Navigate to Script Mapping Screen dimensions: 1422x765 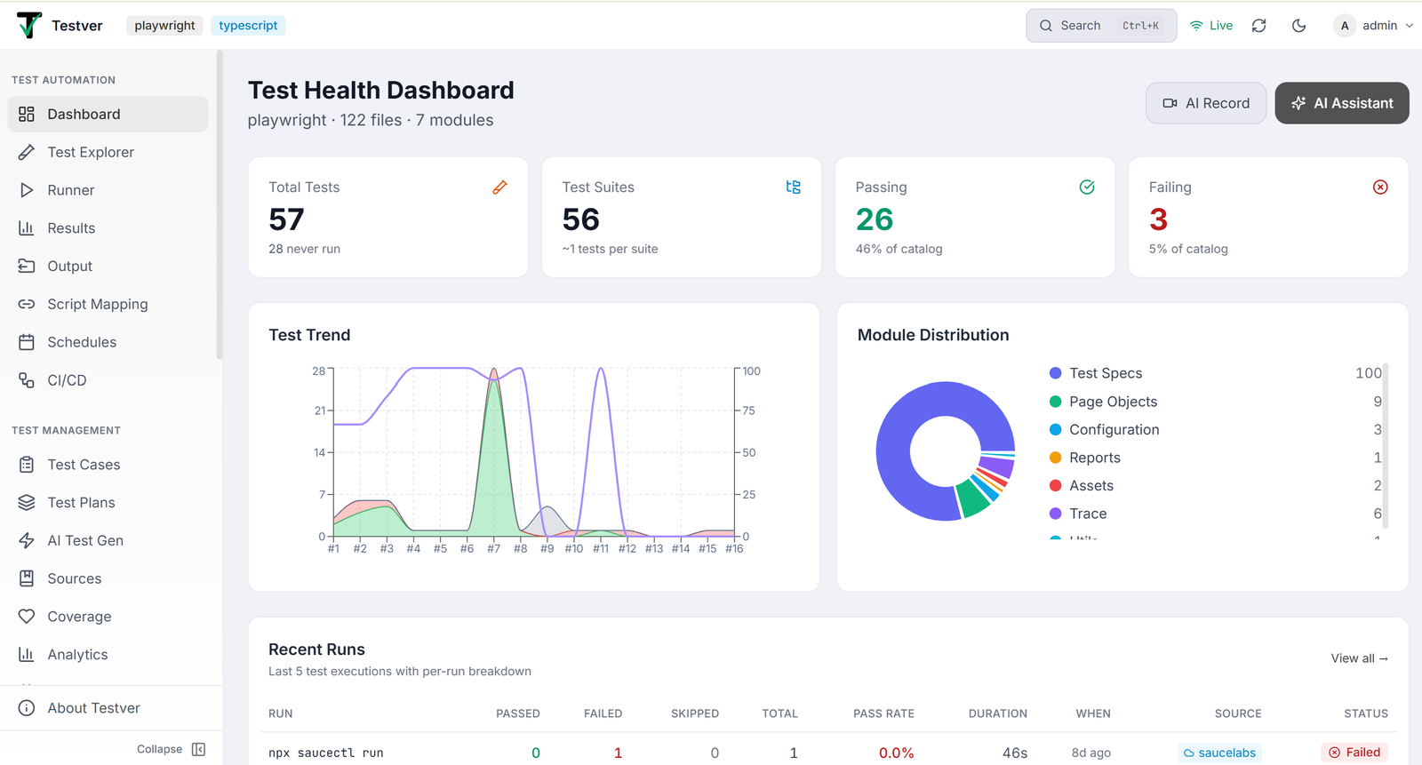click(x=108, y=304)
